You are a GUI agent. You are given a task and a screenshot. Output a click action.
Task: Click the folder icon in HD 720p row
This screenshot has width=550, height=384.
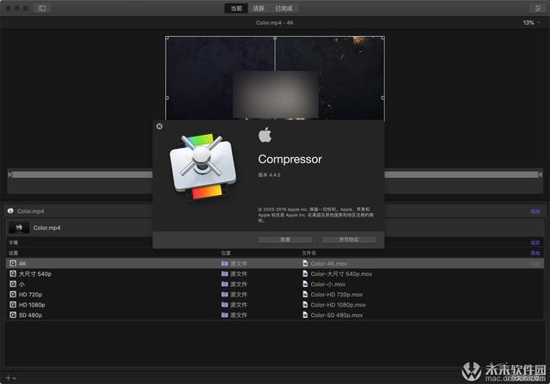225,294
